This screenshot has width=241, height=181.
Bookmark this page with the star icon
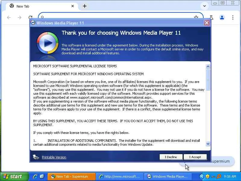196,17
